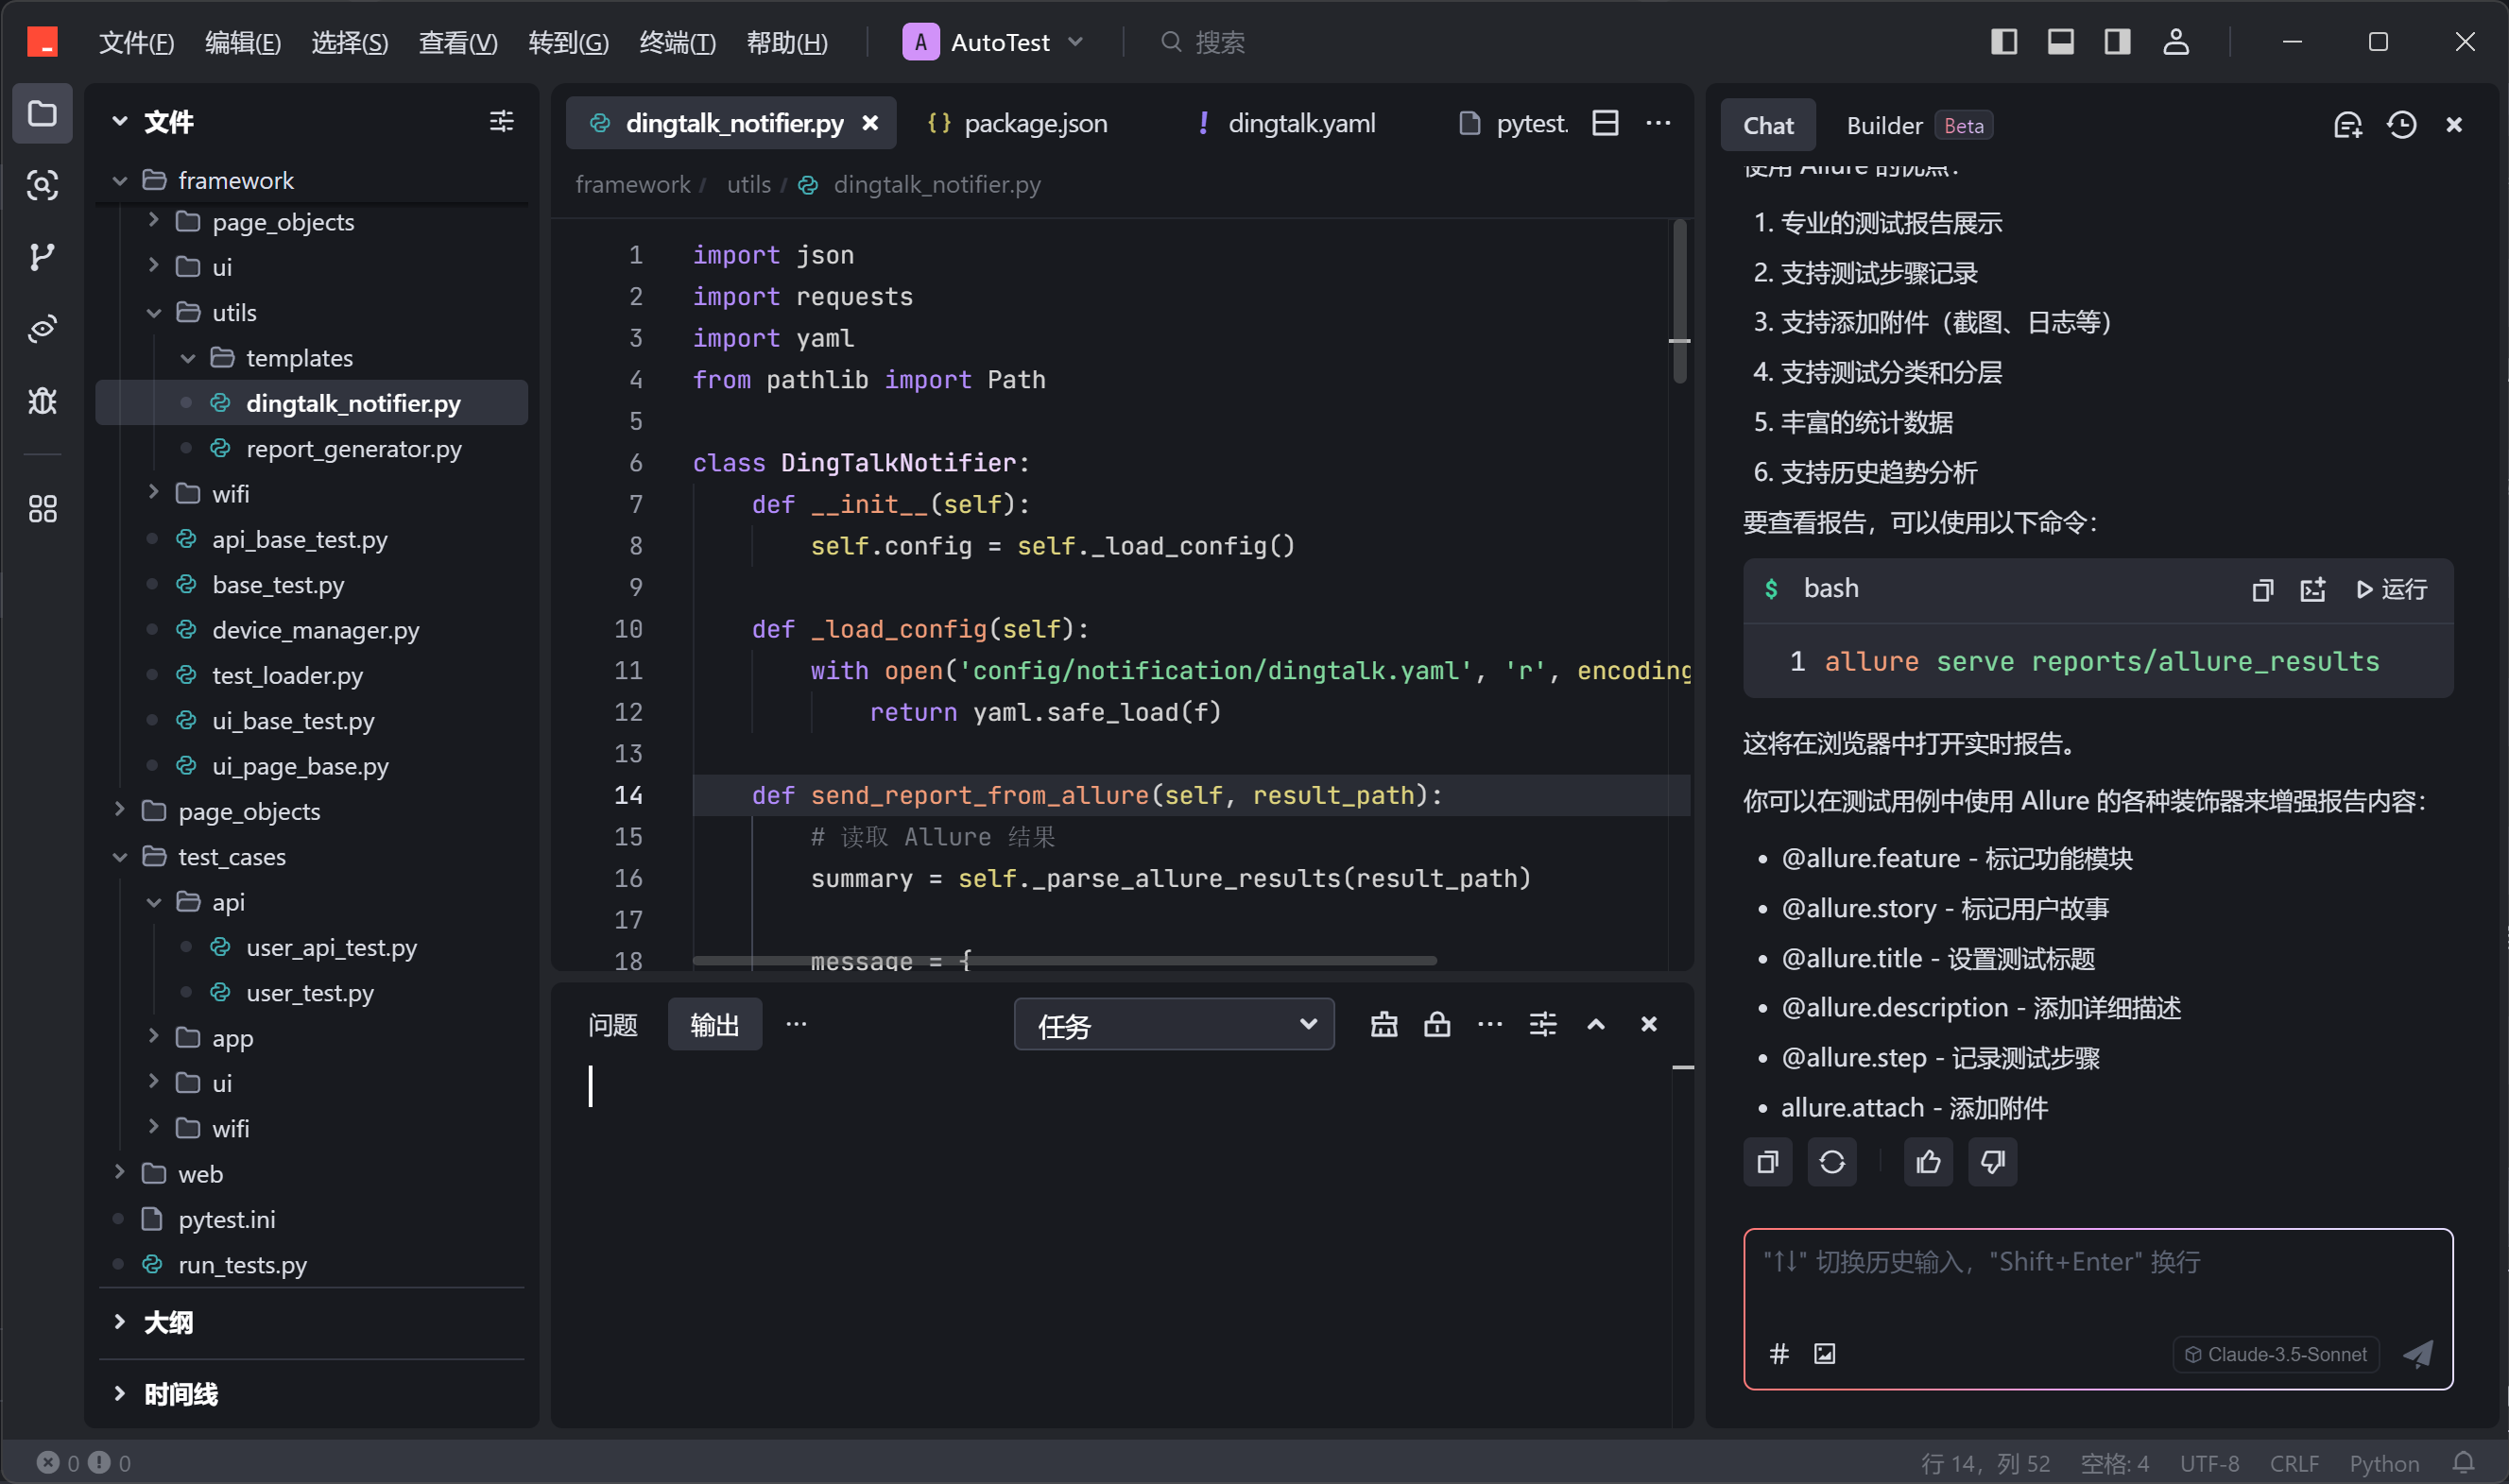Open the 任务 output dropdown
Image resolution: width=2509 pixels, height=1484 pixels.
coord(1174,1025)
